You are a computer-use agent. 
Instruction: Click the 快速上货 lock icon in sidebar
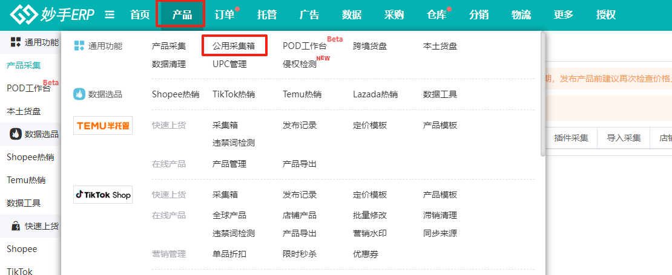coord(15,226)
